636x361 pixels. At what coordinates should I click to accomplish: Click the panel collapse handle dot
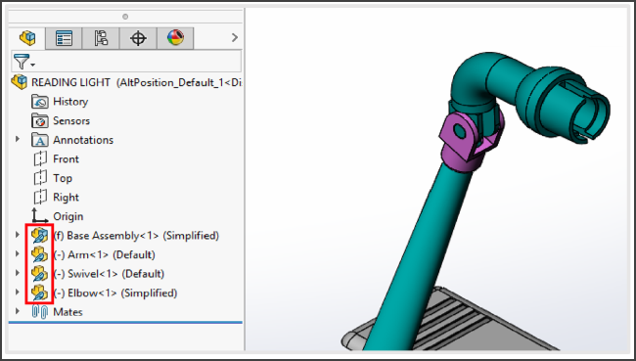tap(125, 17)
